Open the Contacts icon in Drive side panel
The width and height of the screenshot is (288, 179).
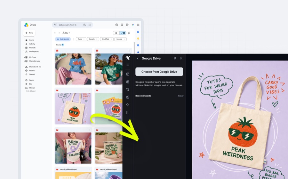[x=138, y=52]
